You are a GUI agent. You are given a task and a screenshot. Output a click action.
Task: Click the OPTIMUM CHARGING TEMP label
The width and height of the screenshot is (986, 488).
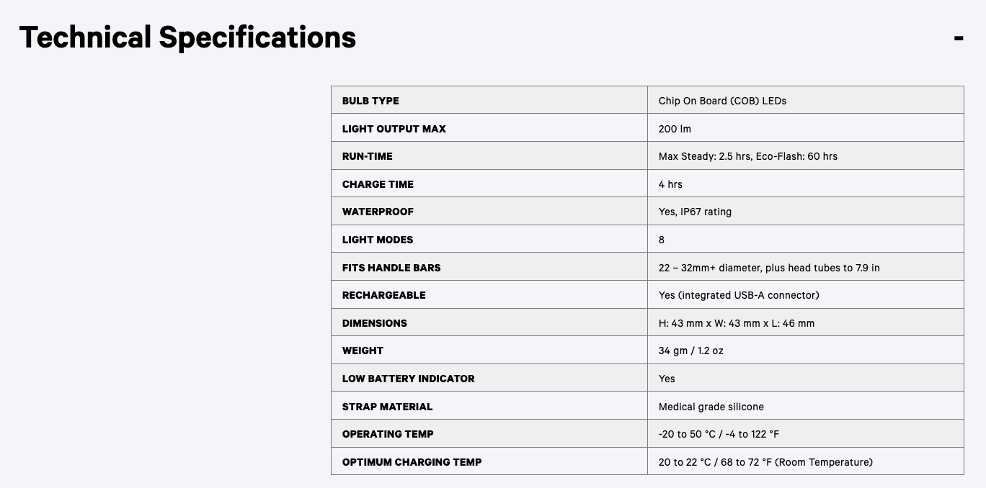coord(412,462)
